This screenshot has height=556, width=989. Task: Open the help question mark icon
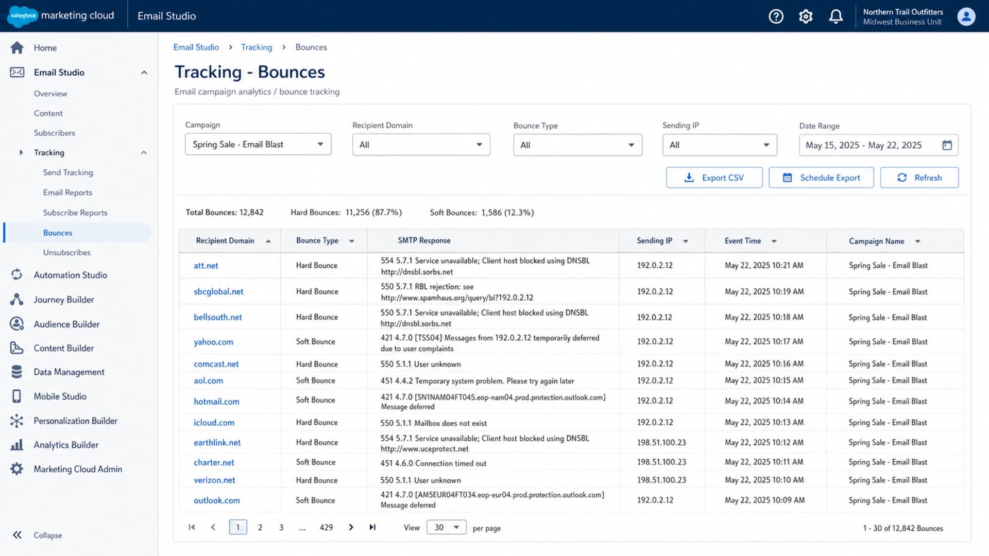click(776, 16)
